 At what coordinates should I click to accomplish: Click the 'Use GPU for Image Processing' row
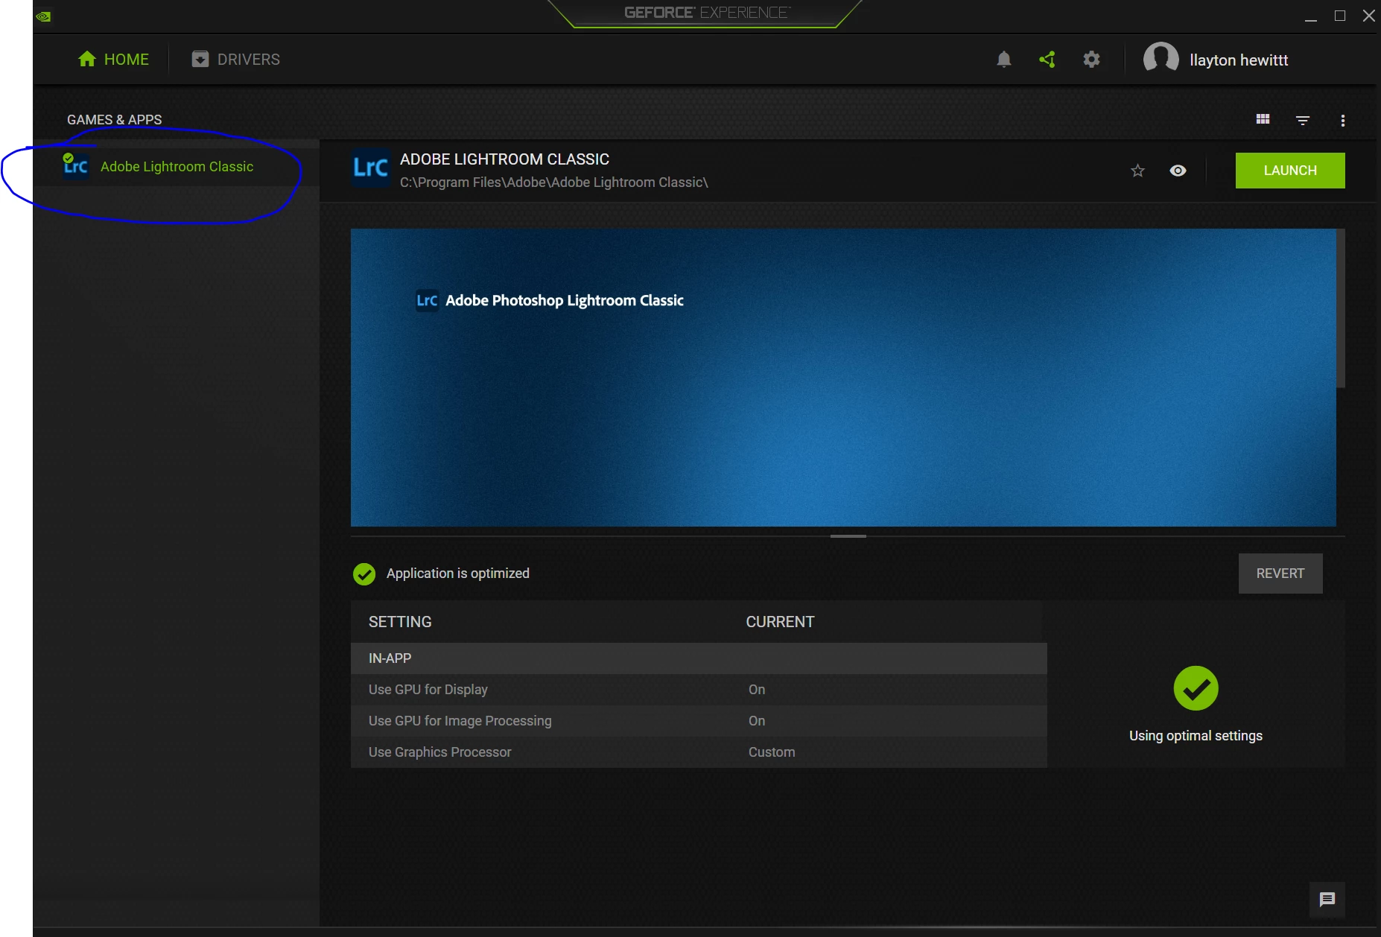(x=699, y=721)
